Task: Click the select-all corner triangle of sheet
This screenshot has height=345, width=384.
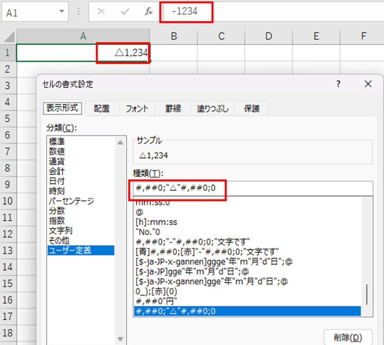Action: (x=9, y=36)
